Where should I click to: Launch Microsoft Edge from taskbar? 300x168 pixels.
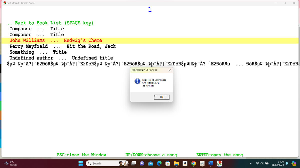click(159, 163)
